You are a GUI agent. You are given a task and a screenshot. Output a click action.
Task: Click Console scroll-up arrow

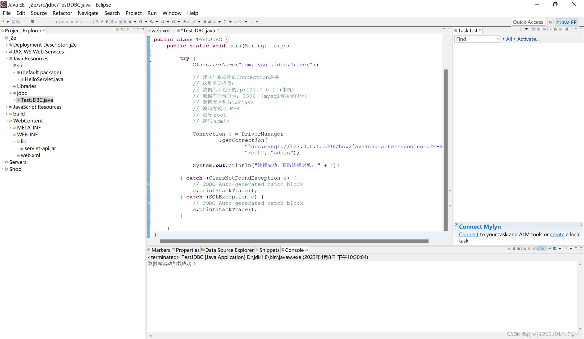[x=580, y=264]
